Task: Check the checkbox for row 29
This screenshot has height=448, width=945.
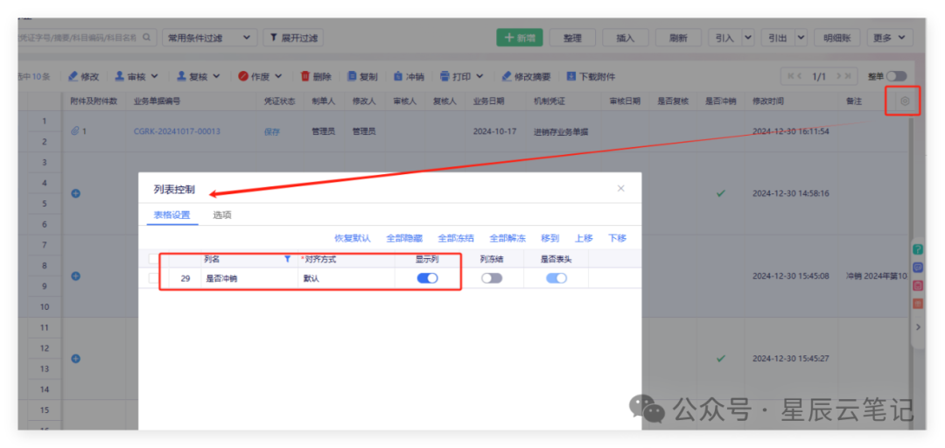Action: 154,278
